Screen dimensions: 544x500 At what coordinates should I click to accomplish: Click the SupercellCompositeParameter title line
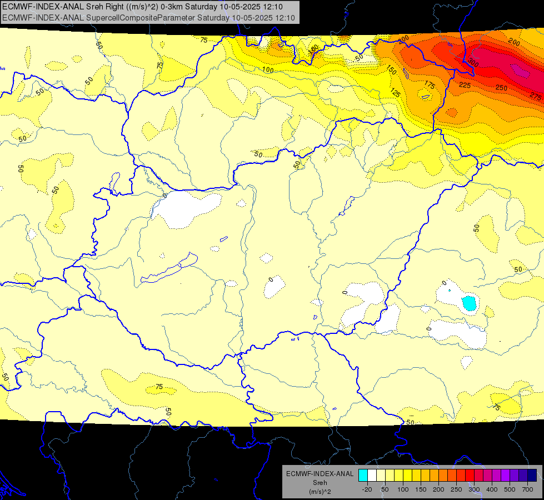(148, 18)
